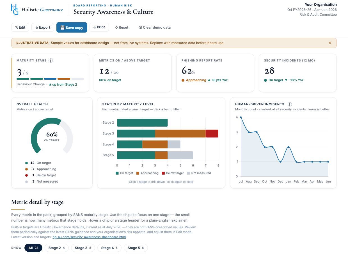Click the Stage 3 approaching orange bar segment

click(x=180, y=134)
